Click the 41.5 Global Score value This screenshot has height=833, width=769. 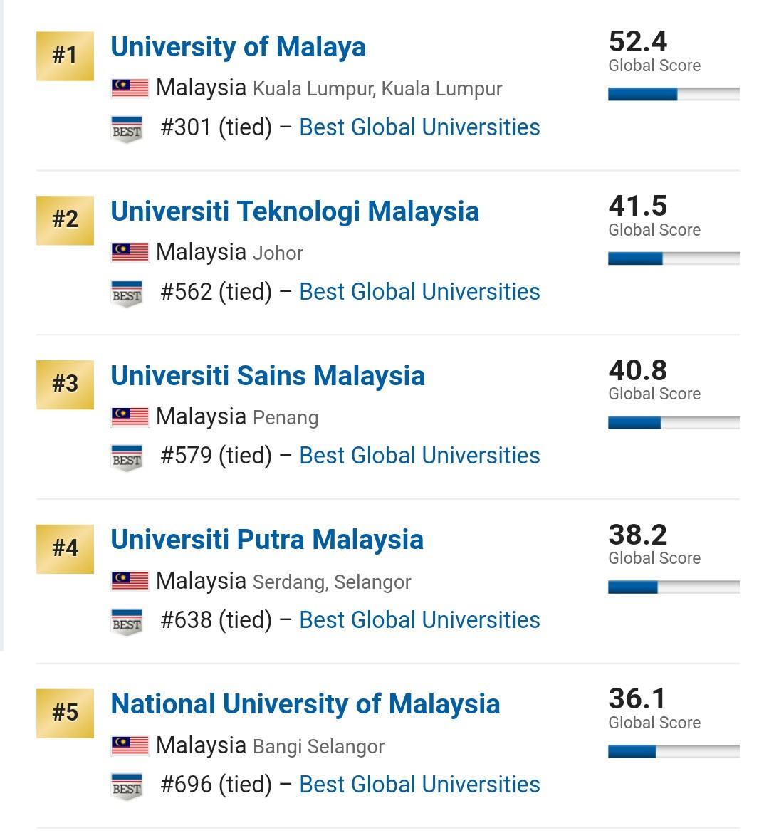coord(638,206)
